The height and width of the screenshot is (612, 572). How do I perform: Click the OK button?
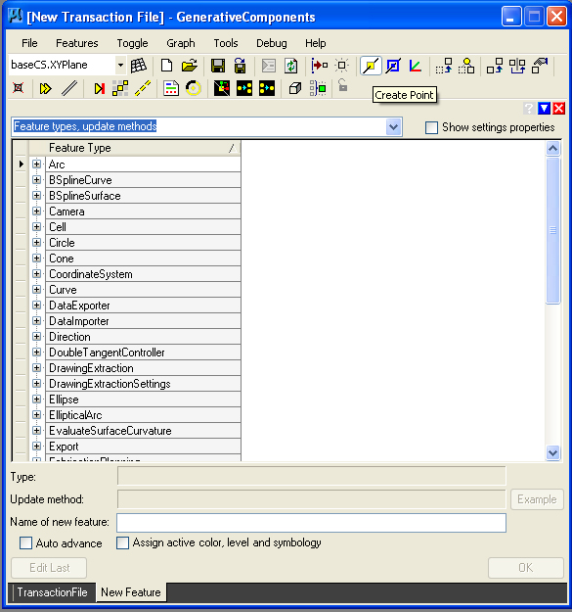tap(526, 568)
